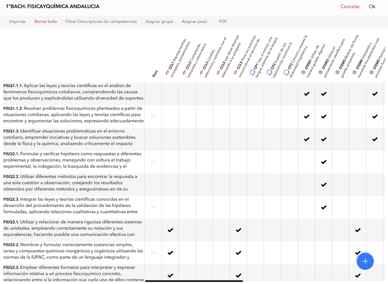388x284 pixels.
Task: Select the CP2 column header icon
Action: click(269, 73)
